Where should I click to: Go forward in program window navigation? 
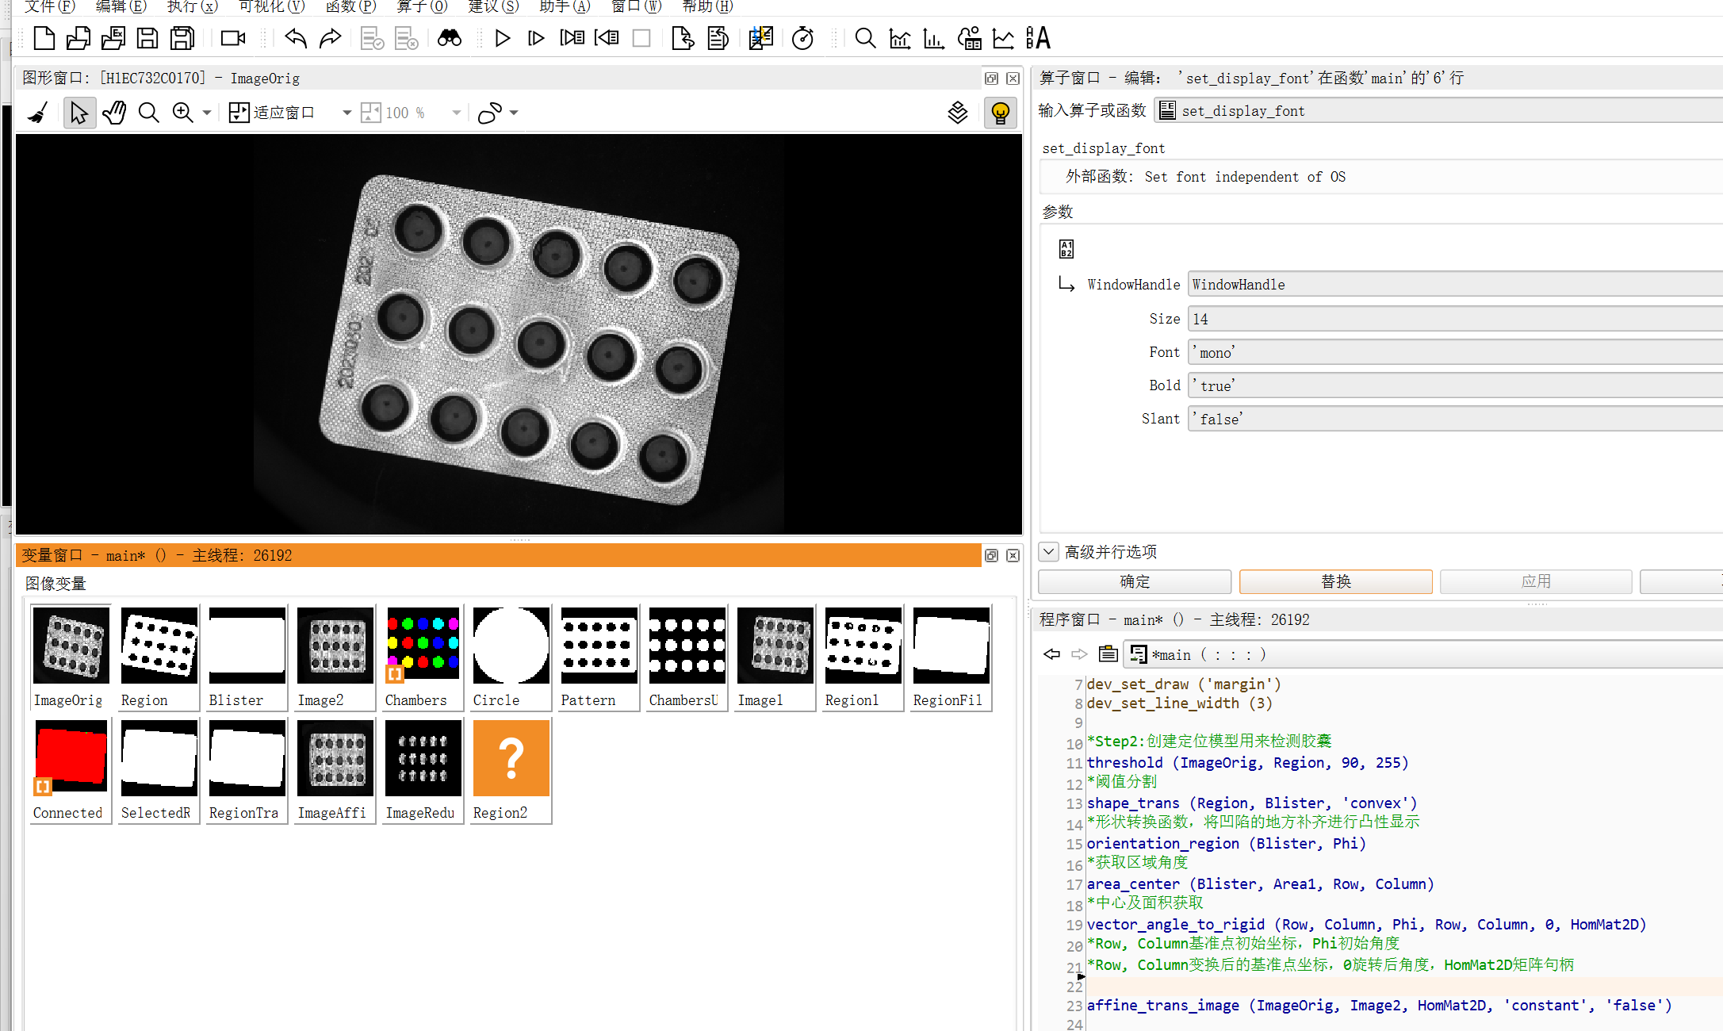(1079, 654)
